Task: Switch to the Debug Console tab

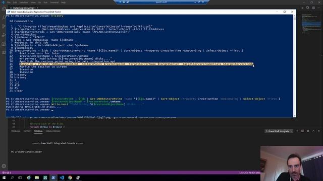Action: (53, 131)
